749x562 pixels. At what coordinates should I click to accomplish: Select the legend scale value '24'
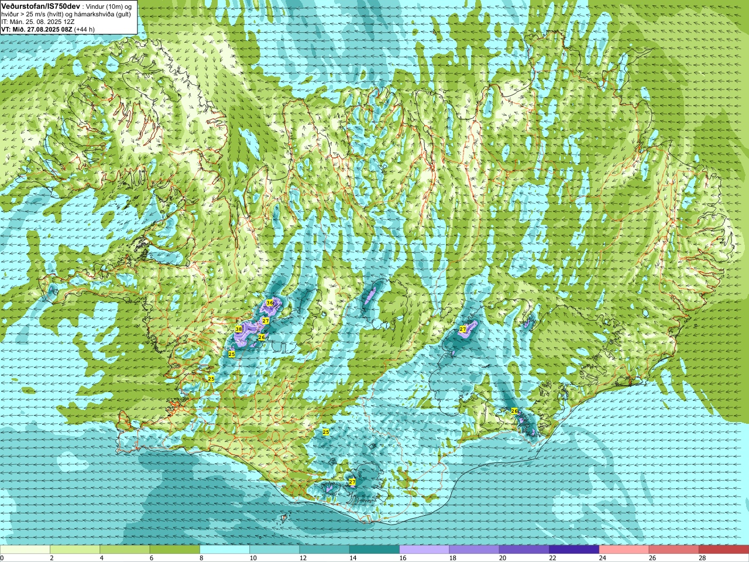(603, 558)
